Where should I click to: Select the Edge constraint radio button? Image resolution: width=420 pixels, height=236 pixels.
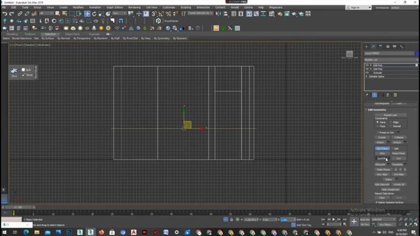point(391,123)
